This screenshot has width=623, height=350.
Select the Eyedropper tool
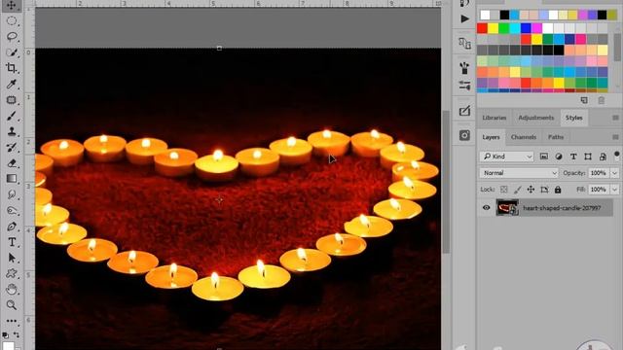(11, 85)
